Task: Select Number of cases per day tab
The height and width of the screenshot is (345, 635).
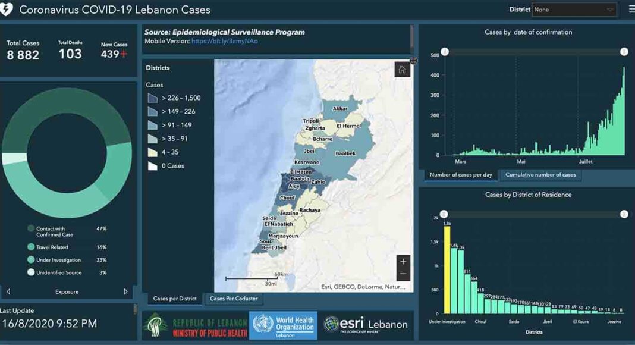Action: pyautogui.click(x=461, y=175)
